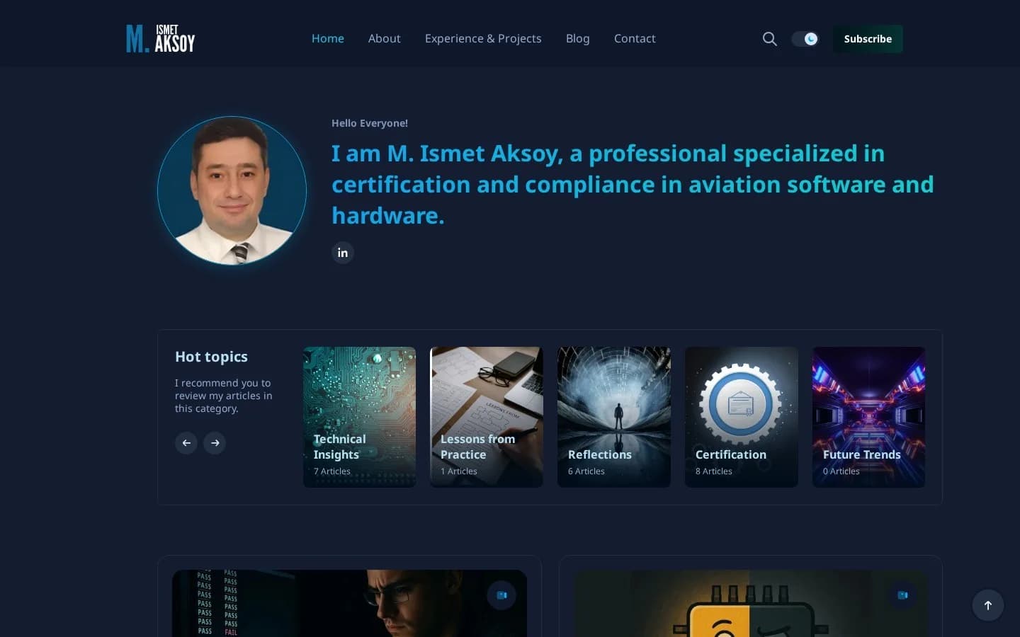The image size is (1020, 637).
Task: Click the circular profile photo
Action: (x=232, y=190)
